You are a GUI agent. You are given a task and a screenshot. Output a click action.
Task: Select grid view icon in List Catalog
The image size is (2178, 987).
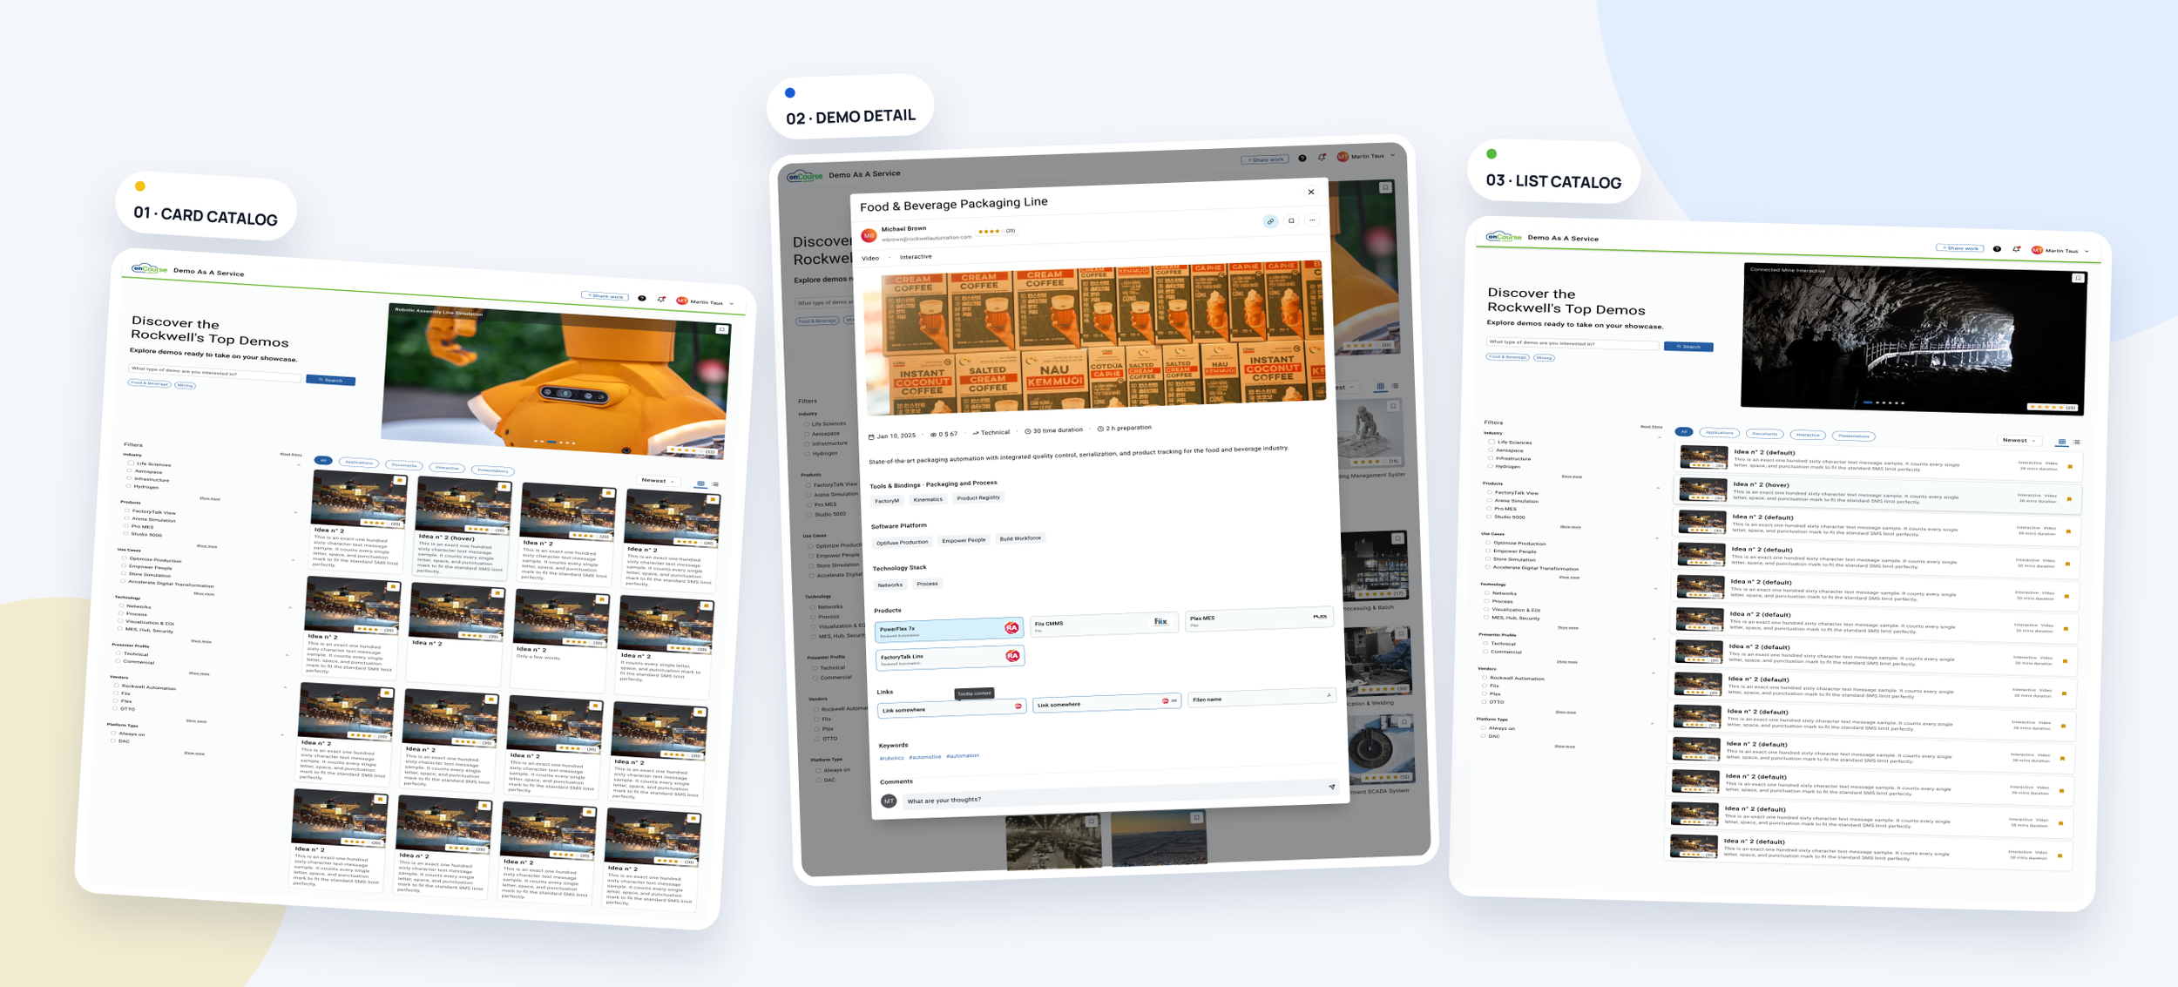pos(2061,442)
